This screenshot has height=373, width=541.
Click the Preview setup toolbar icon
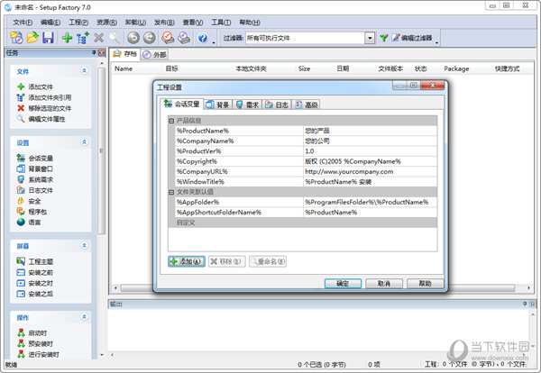[x=184, y=38]
